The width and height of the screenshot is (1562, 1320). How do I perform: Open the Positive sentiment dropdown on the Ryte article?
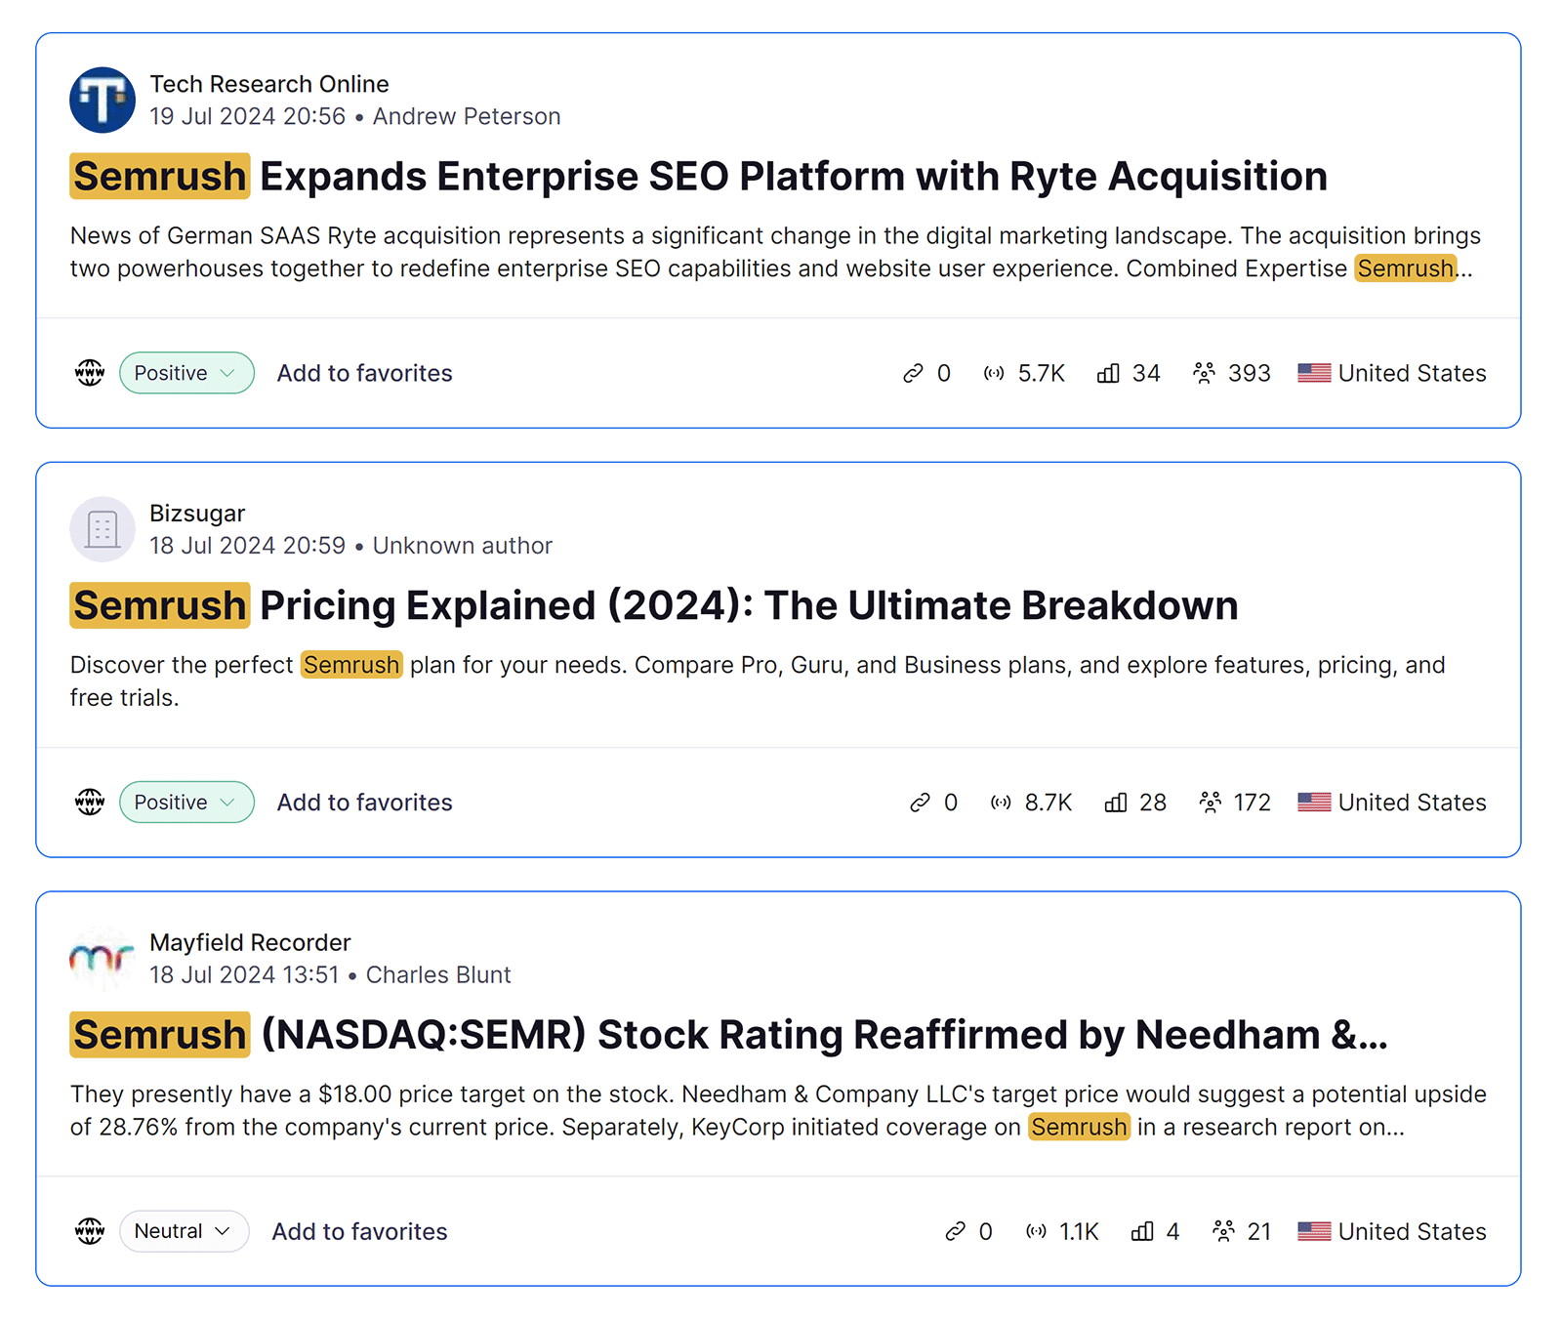tap(186, 372)
